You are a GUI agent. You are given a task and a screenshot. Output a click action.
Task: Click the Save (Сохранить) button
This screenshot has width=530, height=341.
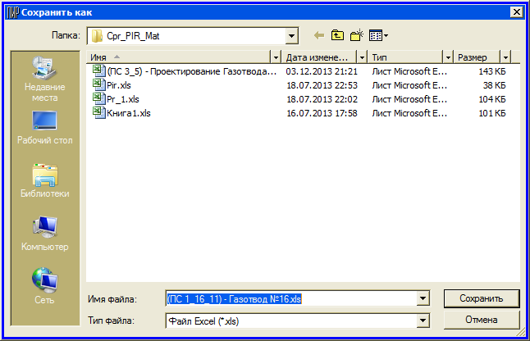click(x=481, y=298)
